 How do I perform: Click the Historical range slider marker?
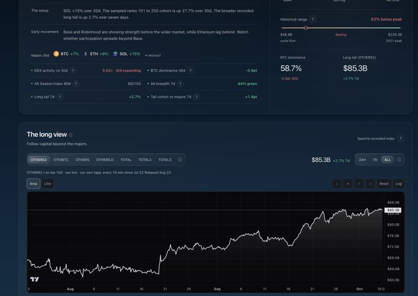point(306,28)
